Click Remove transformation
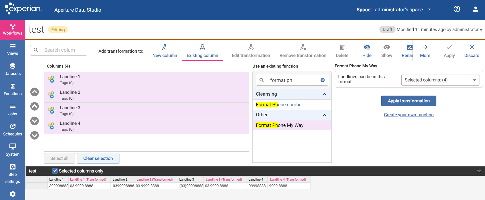The image size is (485, 200). click(x=303, y=51)
